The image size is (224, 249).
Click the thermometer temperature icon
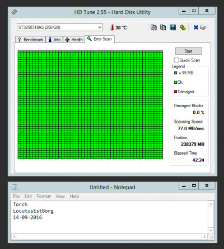(112, 27)
